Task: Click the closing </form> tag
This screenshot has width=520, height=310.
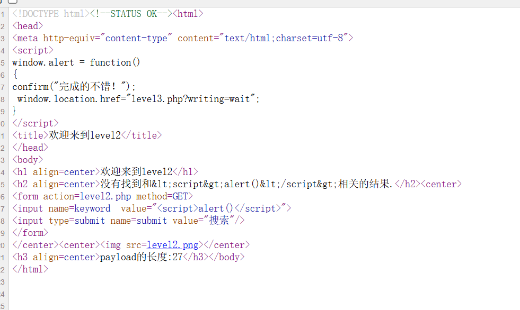Action: 30,233
